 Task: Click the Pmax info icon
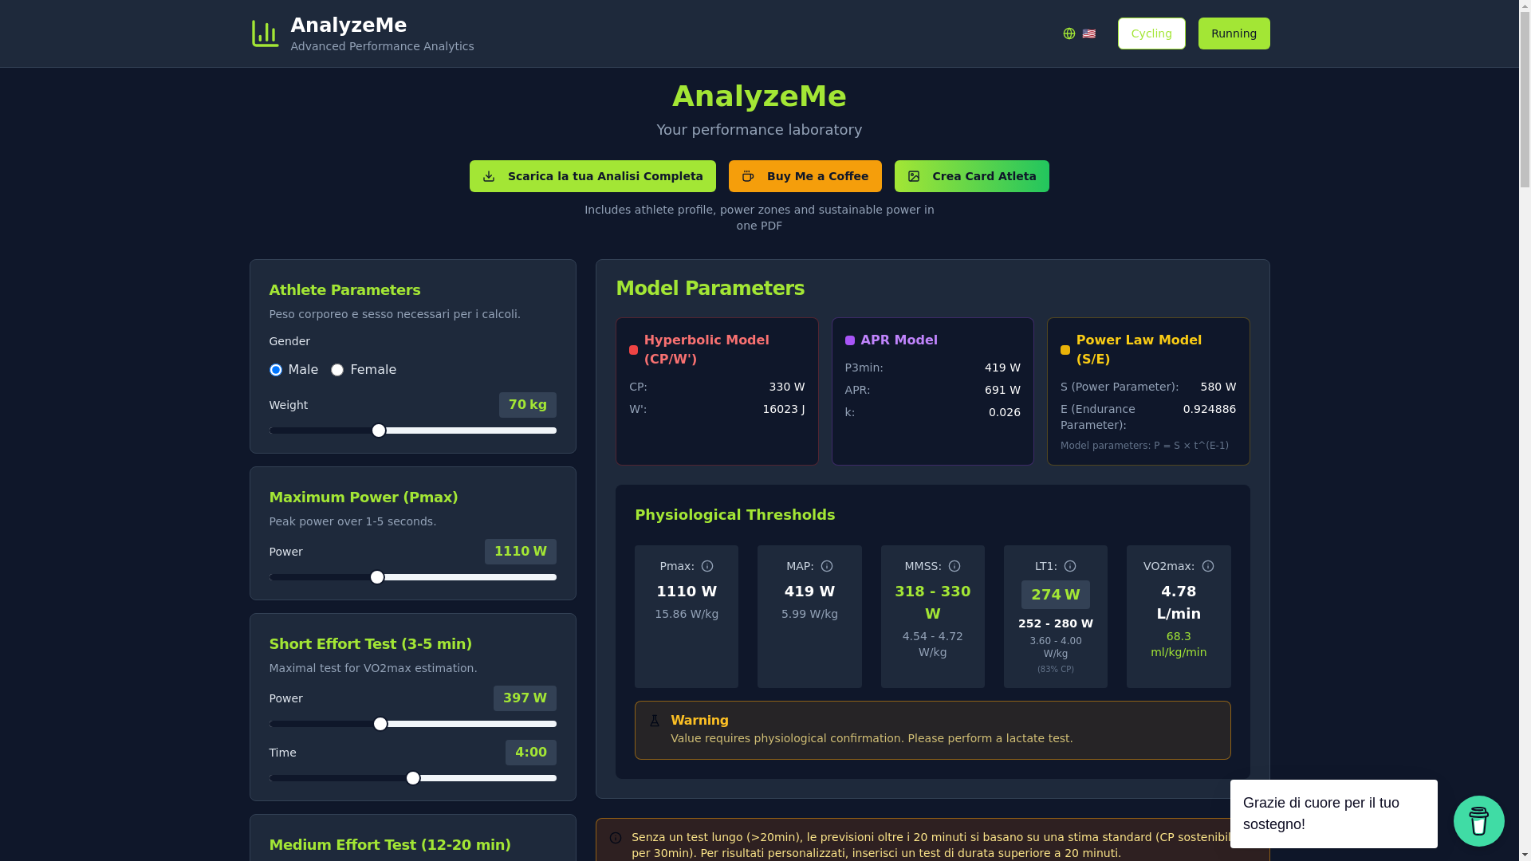click(x=707, y=566)
